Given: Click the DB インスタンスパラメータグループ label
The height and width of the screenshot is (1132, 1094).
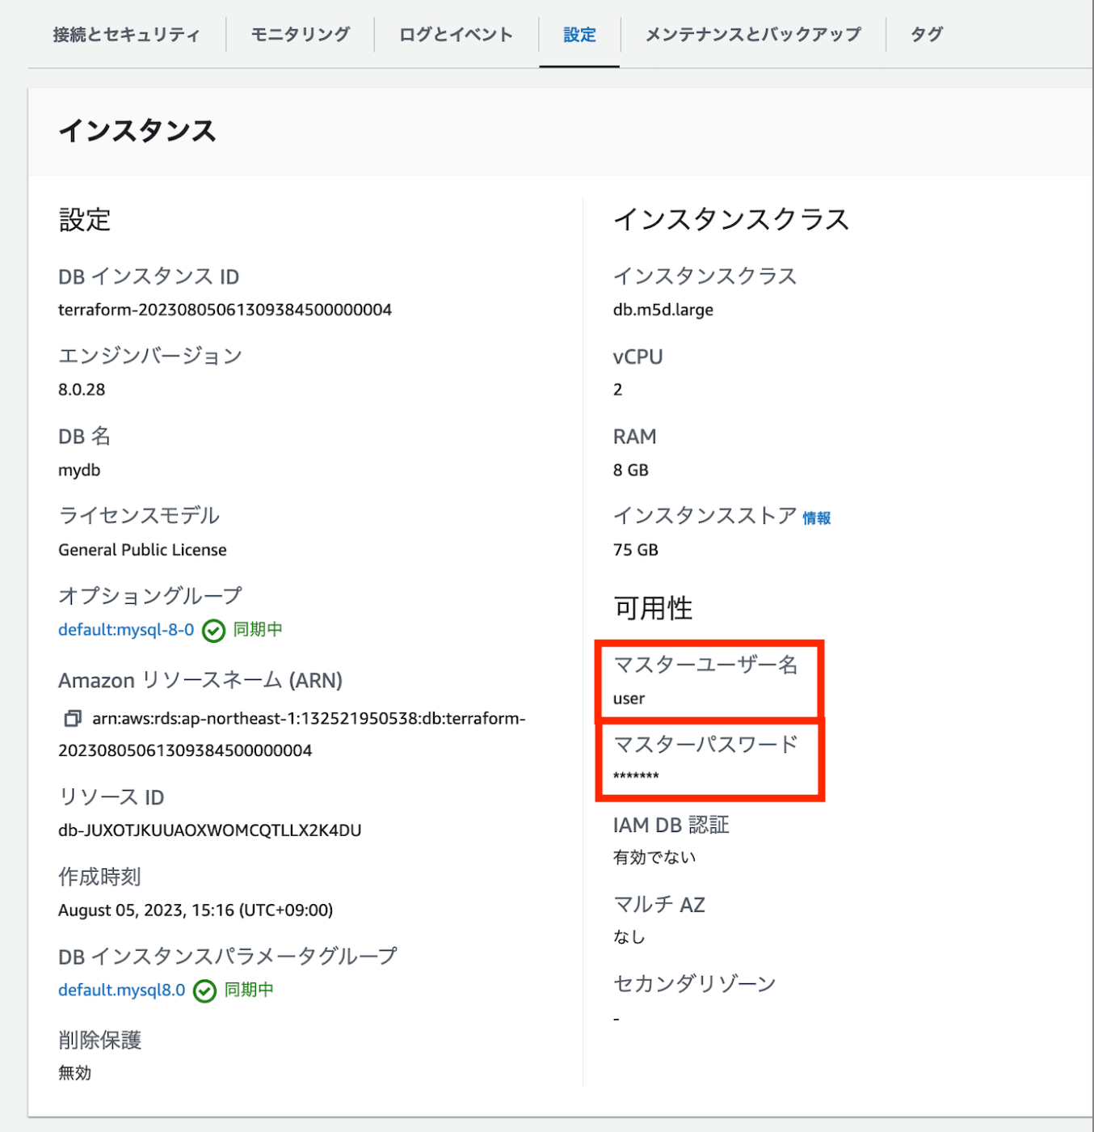Looking at the screenshot, I should click(228, 957).
